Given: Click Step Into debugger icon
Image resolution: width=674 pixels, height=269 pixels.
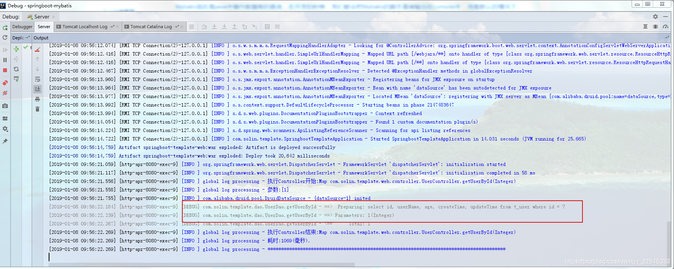Looking at the screenshot, I should (x=214, y=27).
